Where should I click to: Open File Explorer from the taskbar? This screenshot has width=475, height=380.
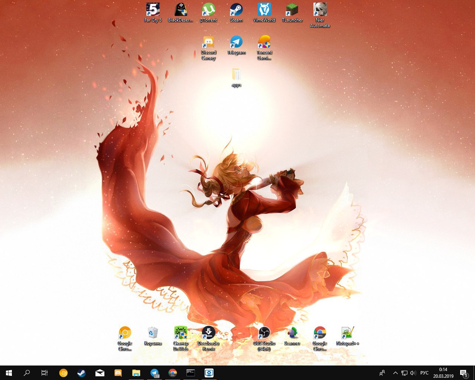pos(136,373)
